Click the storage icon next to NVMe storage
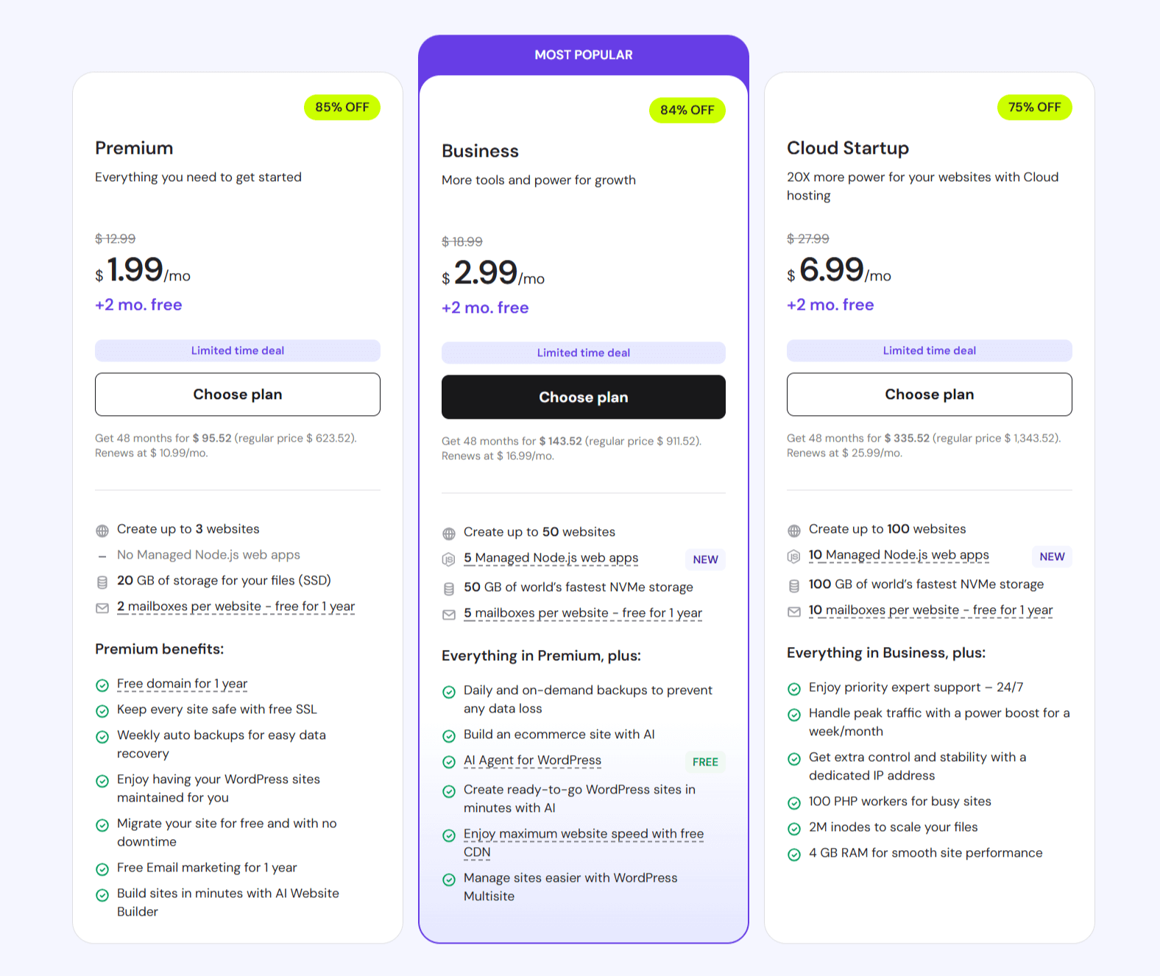 (449, 587)
